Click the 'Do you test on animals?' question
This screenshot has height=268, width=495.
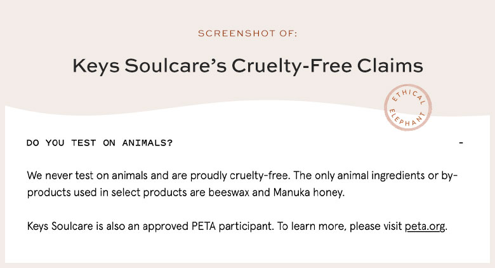click(x=100, y=143)
